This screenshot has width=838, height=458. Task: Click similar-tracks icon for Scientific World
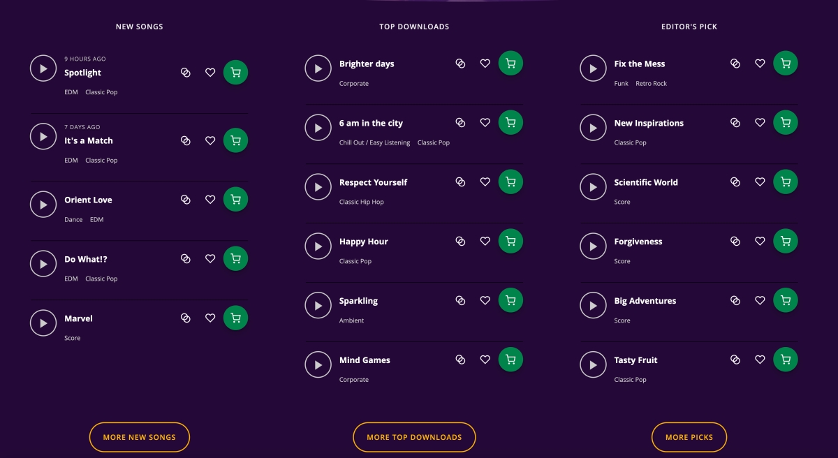pos(735,182)
